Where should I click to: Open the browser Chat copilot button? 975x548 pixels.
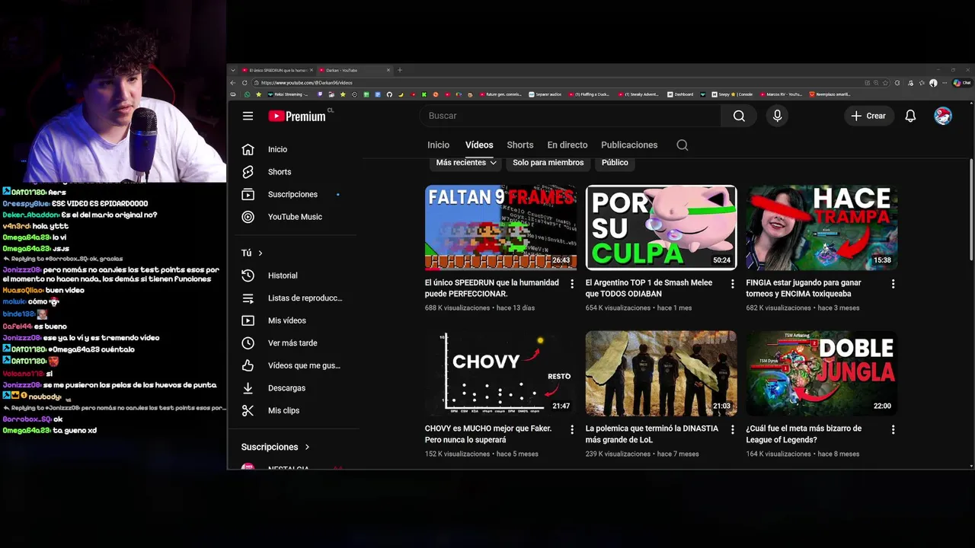963,82
